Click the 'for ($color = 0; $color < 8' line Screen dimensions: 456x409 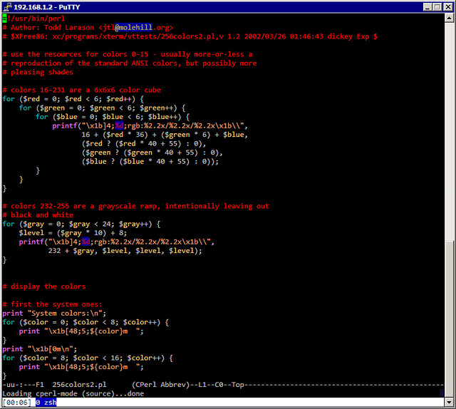[85, 322]
